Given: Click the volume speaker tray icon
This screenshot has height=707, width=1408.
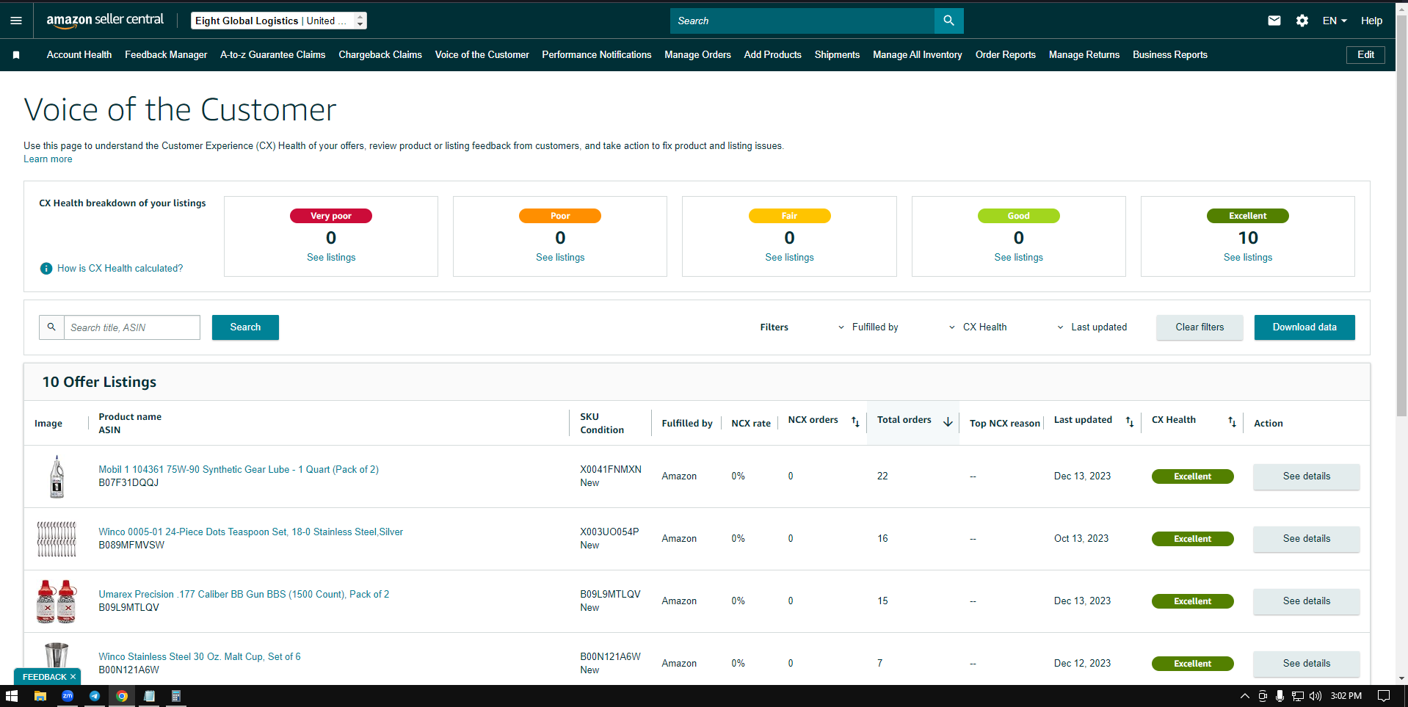Looking at the screenshot, I should [1315, 696].
